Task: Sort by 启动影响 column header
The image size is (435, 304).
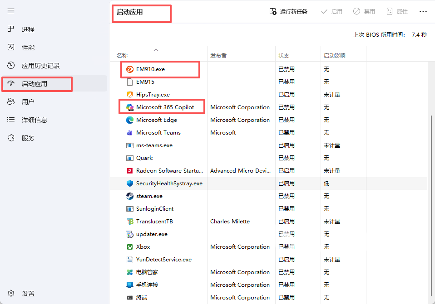Action: (334, 56)
